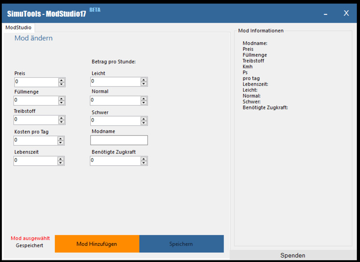Increase the Lebenszeit spinner value

tap(61, 158)
